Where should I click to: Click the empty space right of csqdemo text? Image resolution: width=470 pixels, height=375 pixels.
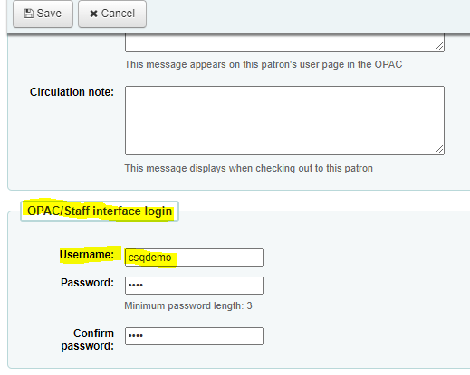tap(219, 258)
